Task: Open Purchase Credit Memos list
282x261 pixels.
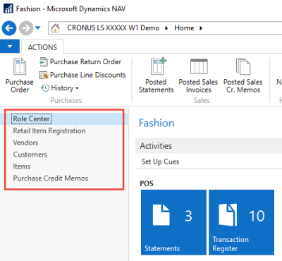Action: tap(51, 178)
